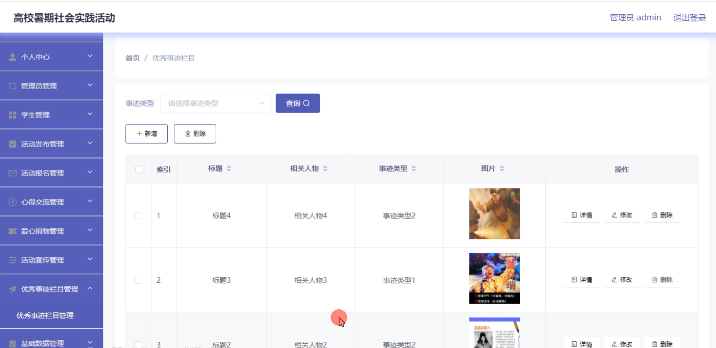Select the checkbox for row 标题3
The height and width of the screenshot is (348, 716).
[x=138, y=280]
